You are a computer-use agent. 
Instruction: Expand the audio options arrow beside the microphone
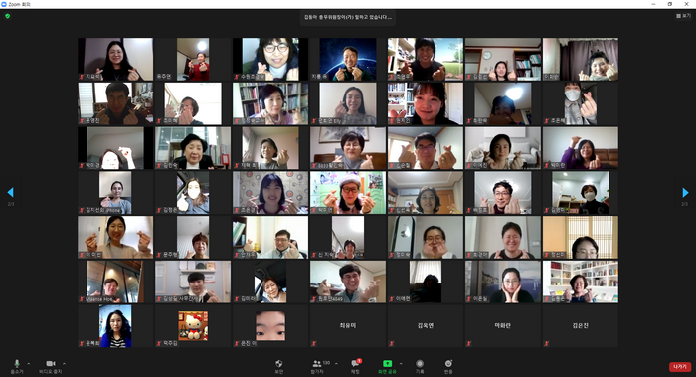29,364
